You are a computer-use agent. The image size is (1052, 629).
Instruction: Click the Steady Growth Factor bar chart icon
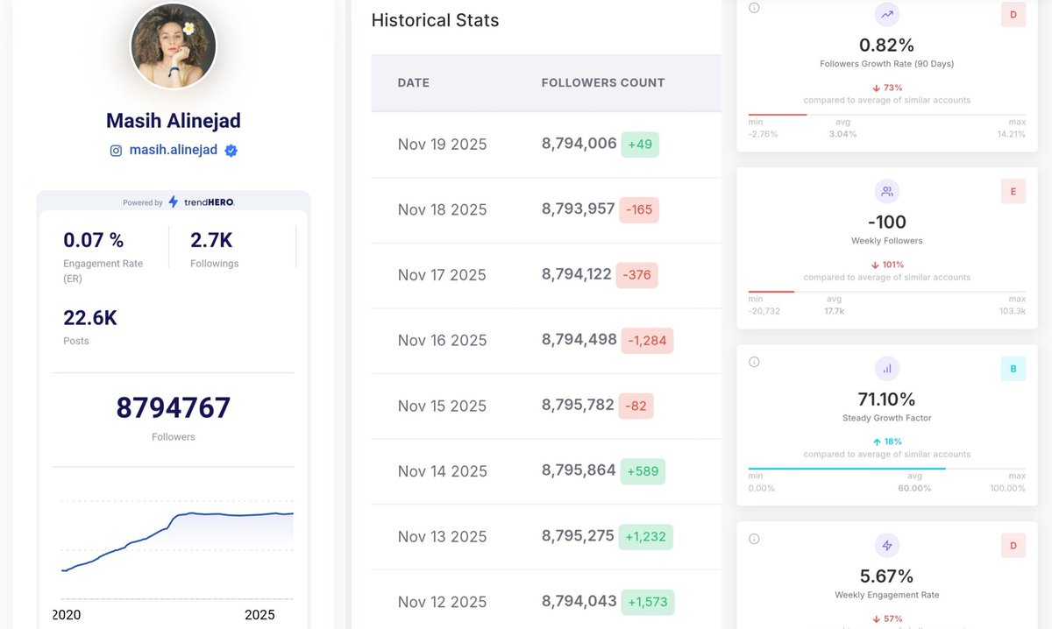tap(886, 369)
